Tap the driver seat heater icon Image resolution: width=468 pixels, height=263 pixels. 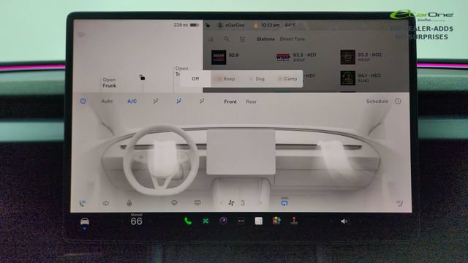point(83,203)
